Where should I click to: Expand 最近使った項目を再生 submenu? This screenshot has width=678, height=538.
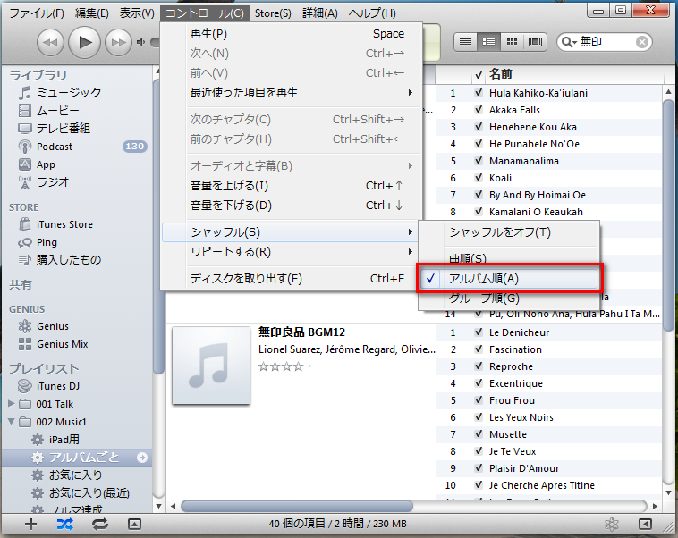tap(290, 93)
